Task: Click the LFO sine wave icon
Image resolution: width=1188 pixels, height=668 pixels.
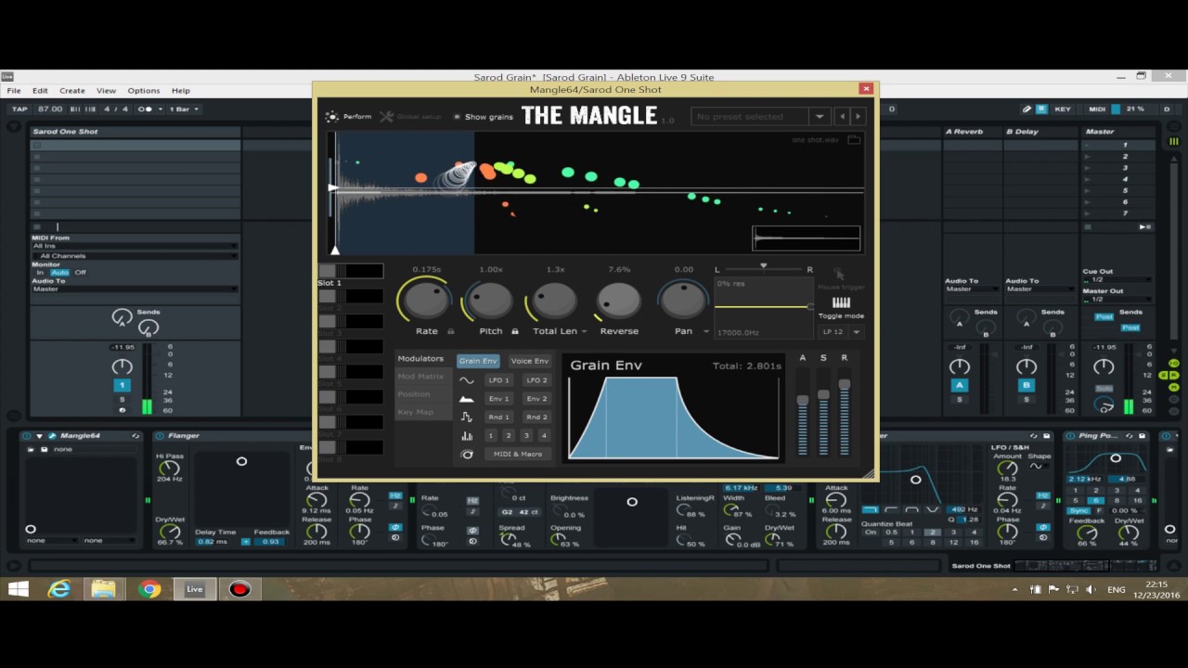Action: pyautogui.click(x=467, y=380)
